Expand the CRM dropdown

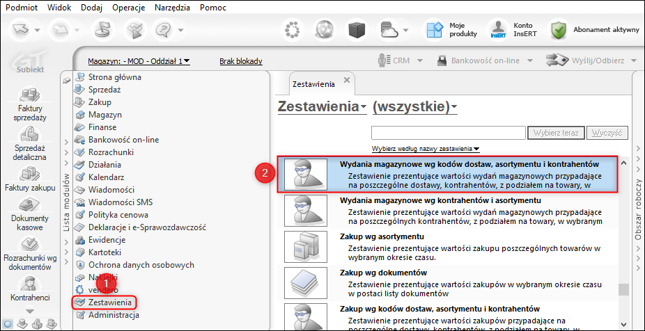(x=420, y=60)
